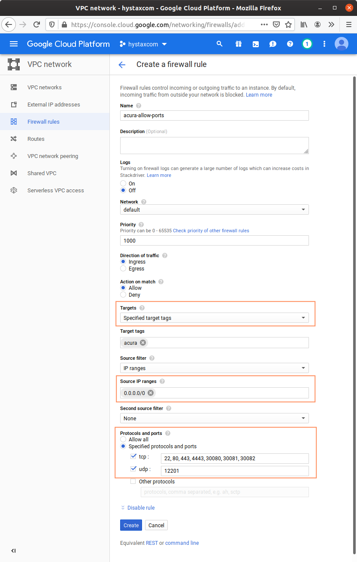357x562 pixels.
Task: Open External IP addresses in sidebar
Action: point(54,105)
